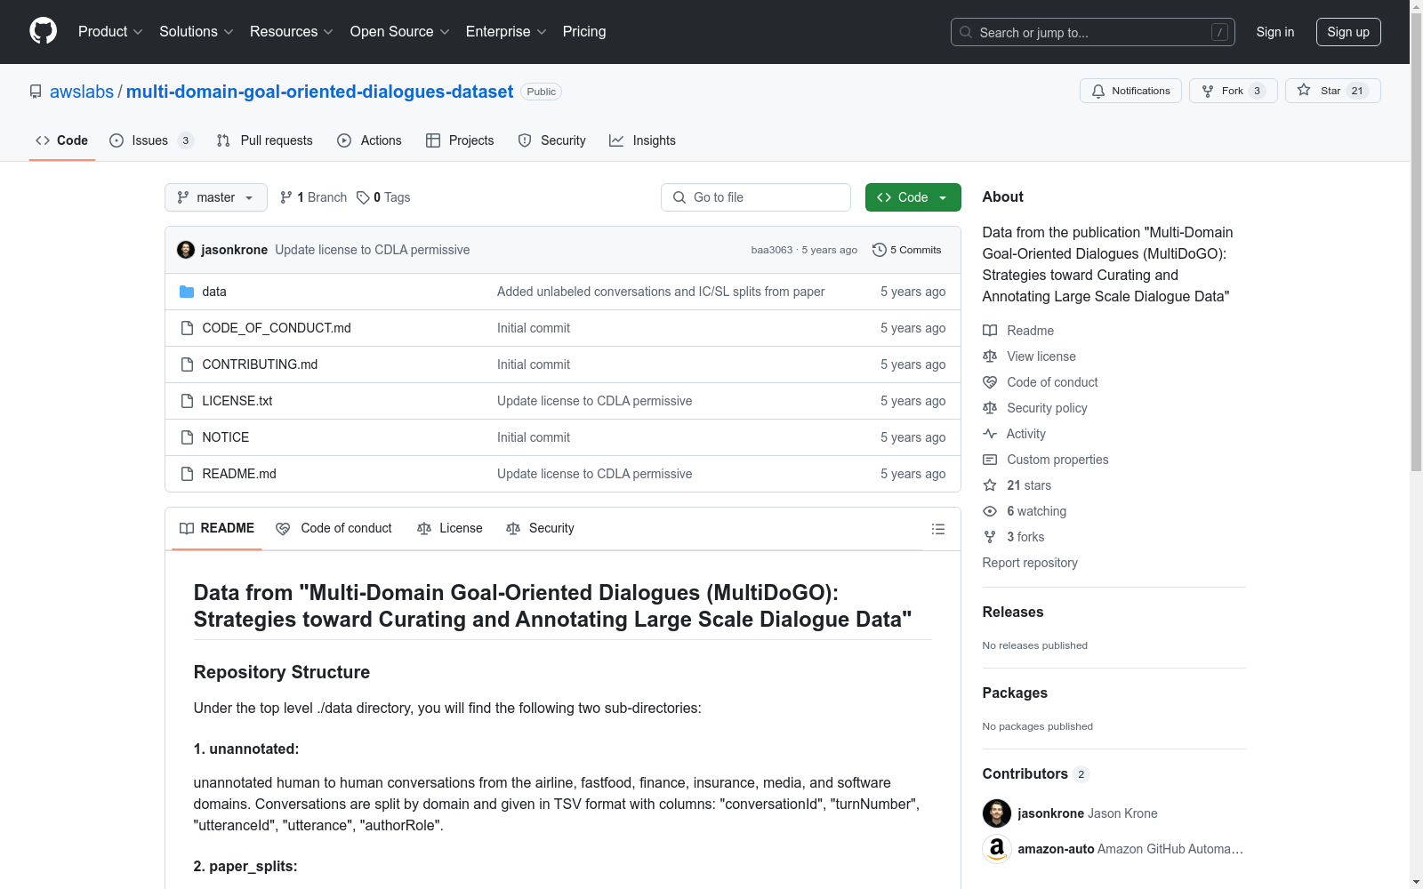Click the Sign in link
This screenshot has height=889, width=1423.
point(1275,32)
